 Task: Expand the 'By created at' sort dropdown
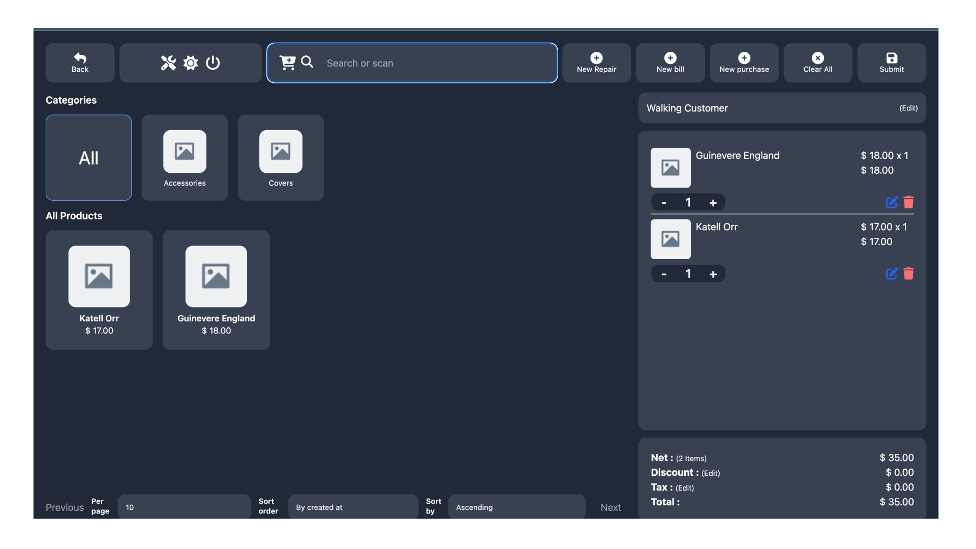(353, 507)
